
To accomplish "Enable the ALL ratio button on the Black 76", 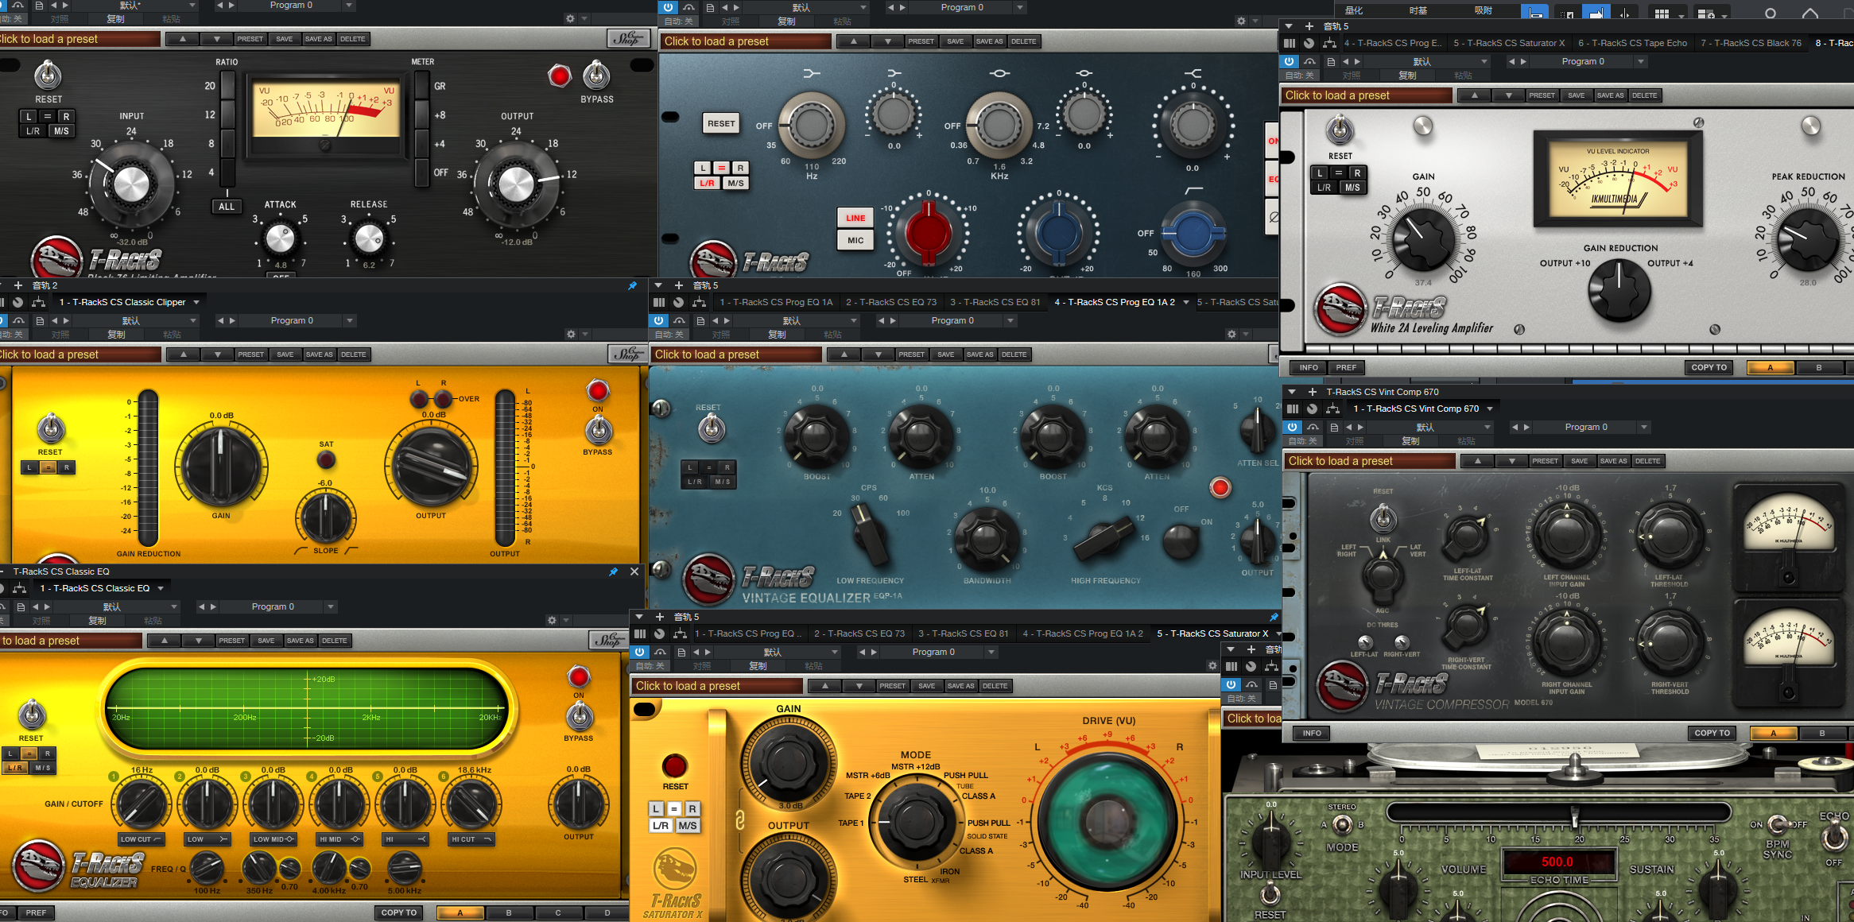I will pyautogui.click(x=227, y=207).
